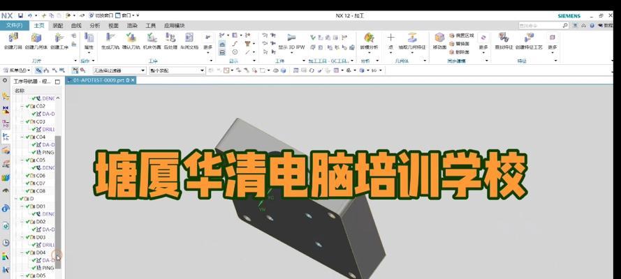Click Replace Face (替换面)
Viewport: 621px width, 279px height.
459,43
